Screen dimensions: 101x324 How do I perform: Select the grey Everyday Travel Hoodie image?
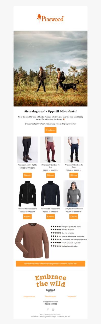tap(73, 194)
